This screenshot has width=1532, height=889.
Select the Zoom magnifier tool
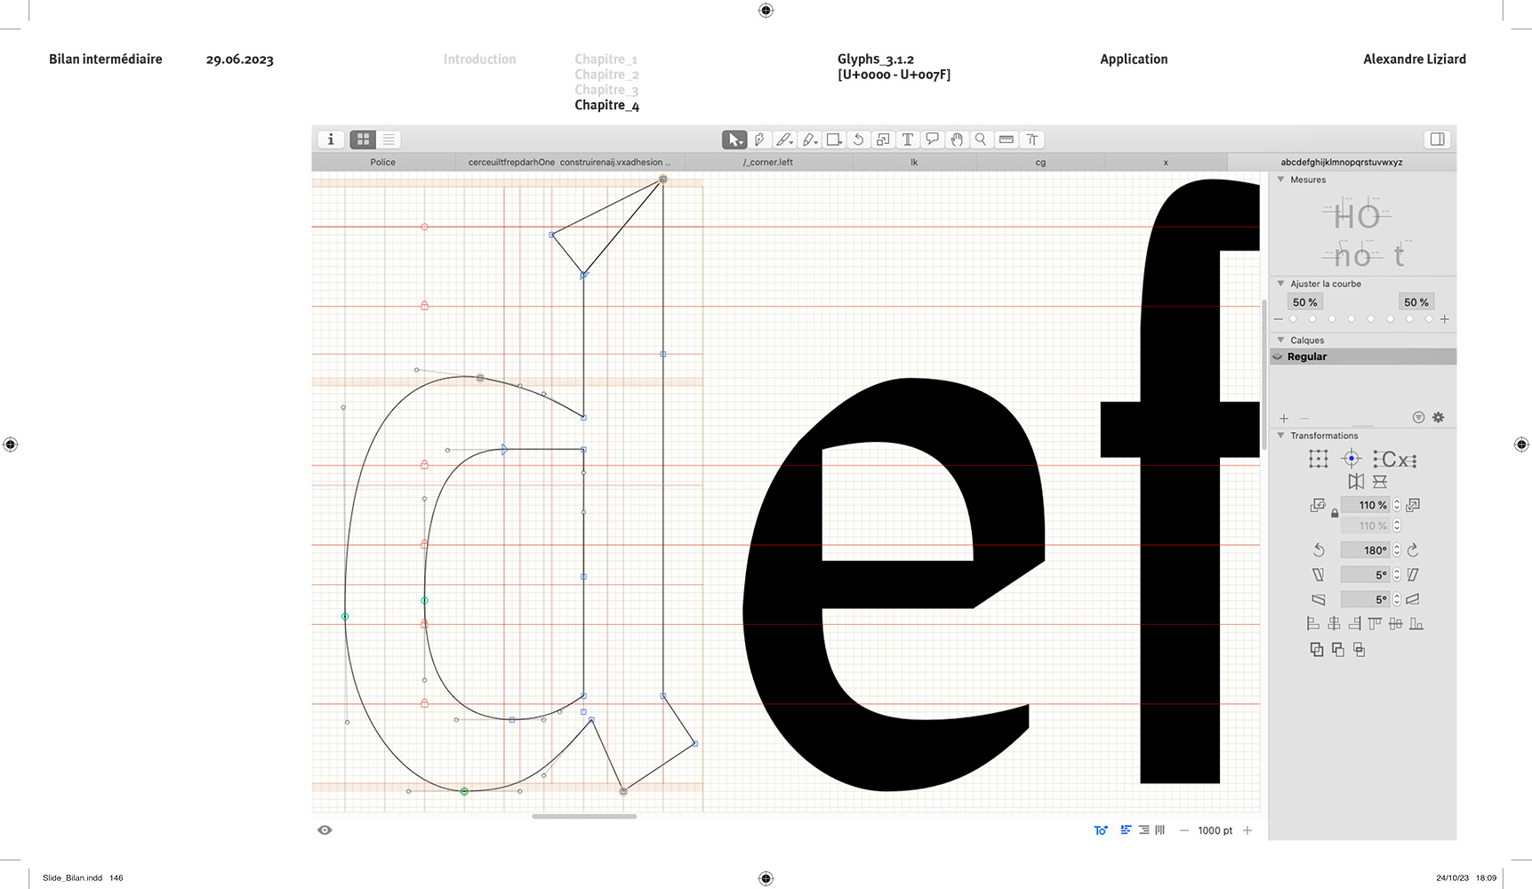point(981,140)
